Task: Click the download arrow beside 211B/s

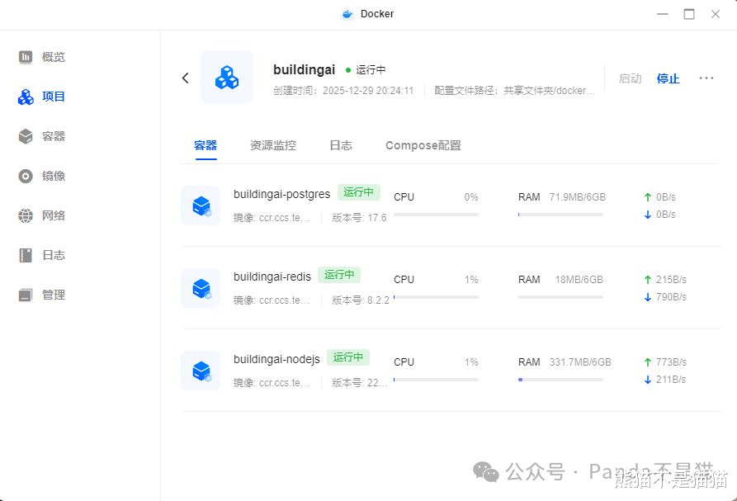Action: 648,380
